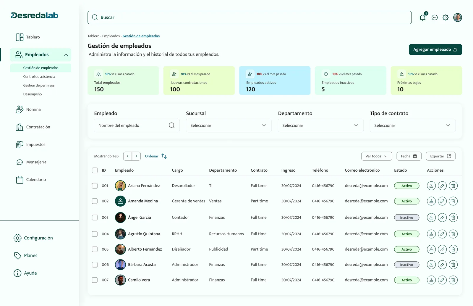Check the box for employee 002

[95, 201]
